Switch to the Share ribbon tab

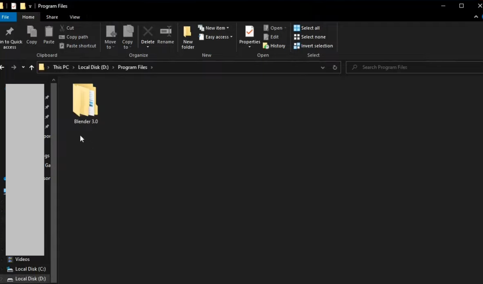52,17
